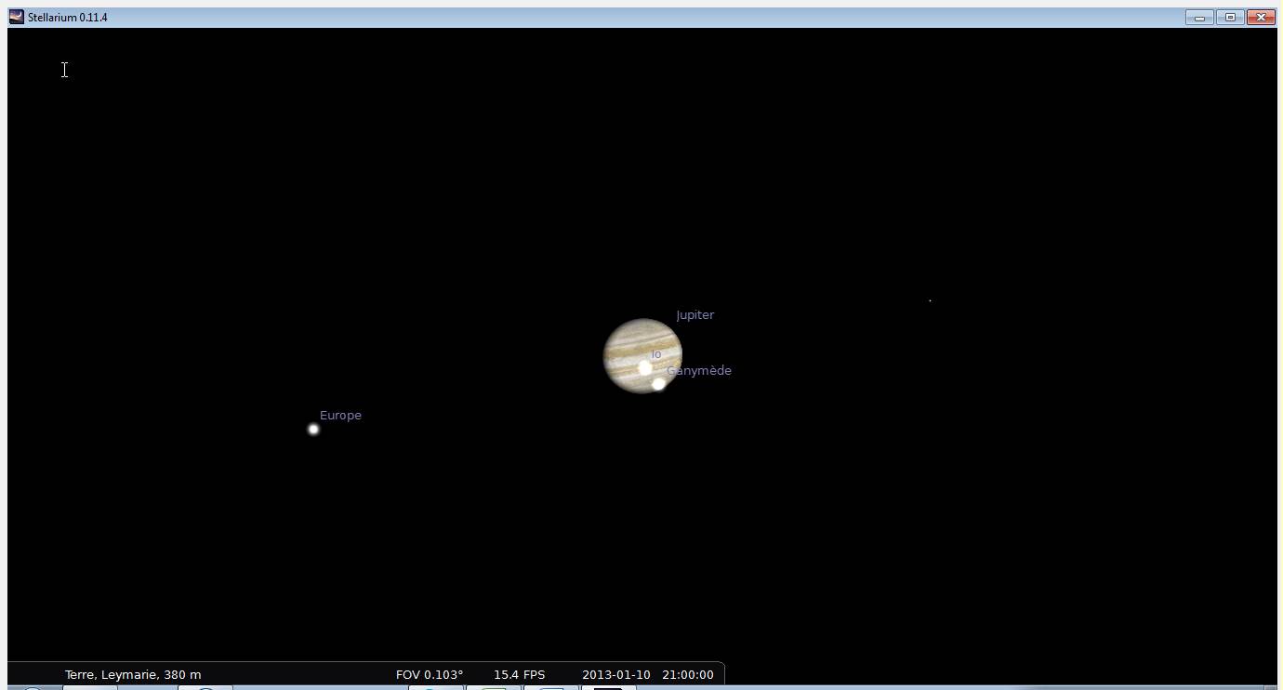1283x690 pixels.
Task: Restore down the Stellarium window
Action: tap(1230, 17)
